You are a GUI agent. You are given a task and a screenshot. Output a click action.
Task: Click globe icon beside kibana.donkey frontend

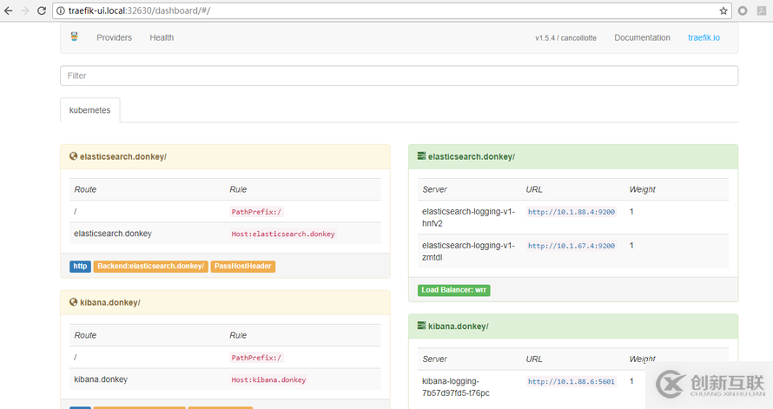click(x=74, y=302)
